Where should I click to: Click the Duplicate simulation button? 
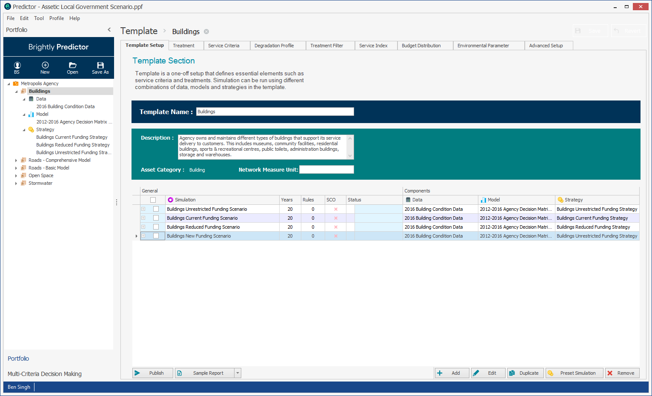pyautogui.click(x=525, y=373)
